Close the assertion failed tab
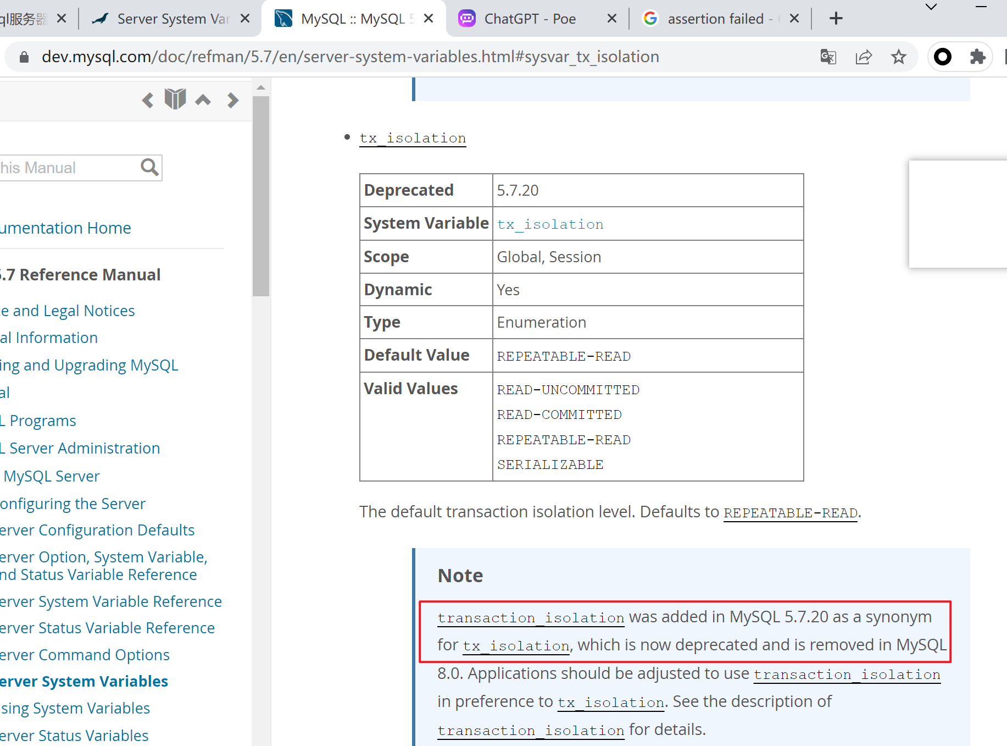The image size is (1007, 746). (794, 19)
